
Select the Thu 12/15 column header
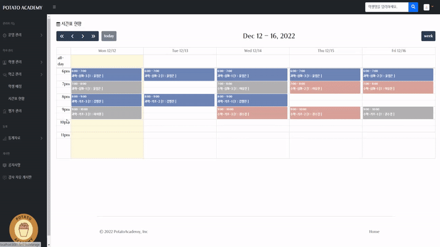coord(326,50)
